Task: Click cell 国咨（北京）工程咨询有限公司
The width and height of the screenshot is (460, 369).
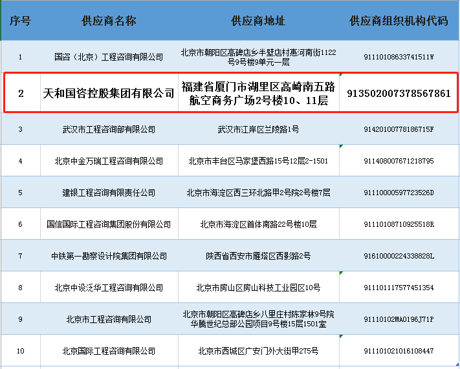Action: coord(109,57)
